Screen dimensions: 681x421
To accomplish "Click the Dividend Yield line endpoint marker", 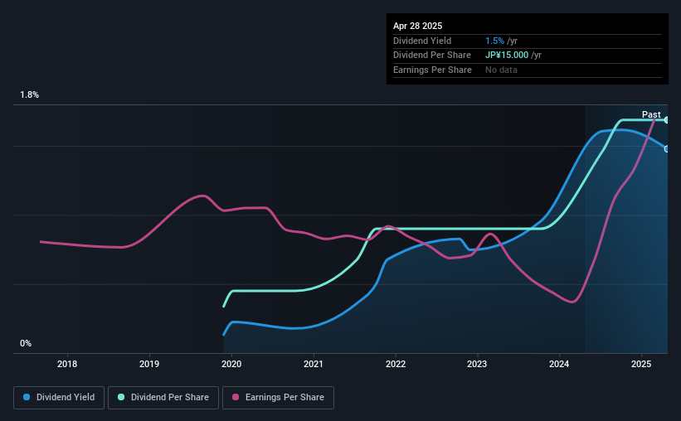I will click(x=667, y=149).
